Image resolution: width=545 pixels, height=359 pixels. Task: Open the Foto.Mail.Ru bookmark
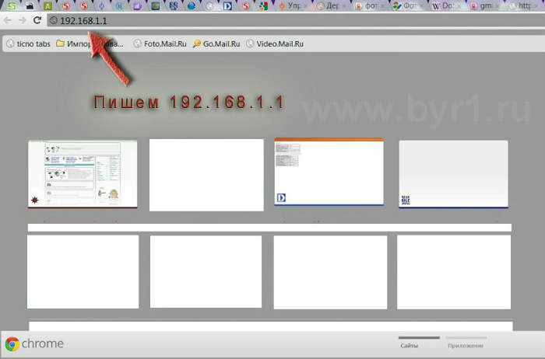coord(160,44)
